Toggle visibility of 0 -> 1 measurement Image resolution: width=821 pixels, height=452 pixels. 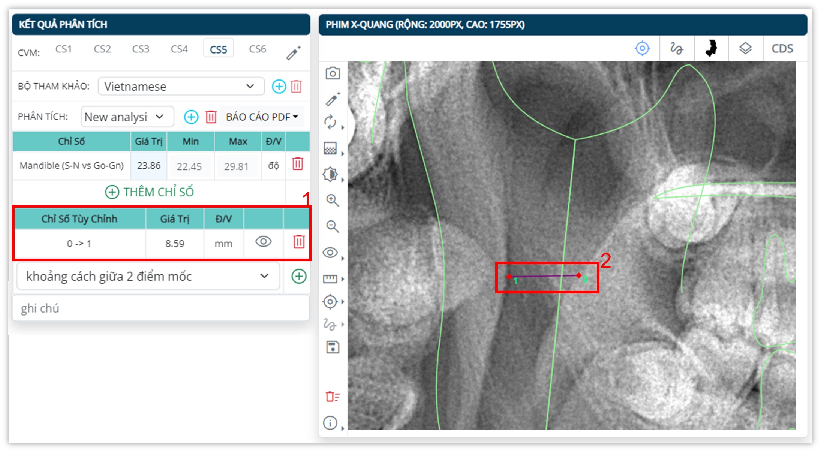click(264, 242)
